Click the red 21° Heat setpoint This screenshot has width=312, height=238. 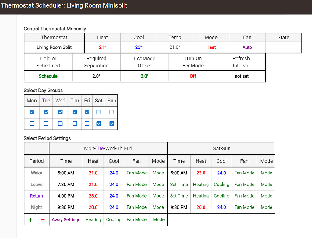click(102, 47)
